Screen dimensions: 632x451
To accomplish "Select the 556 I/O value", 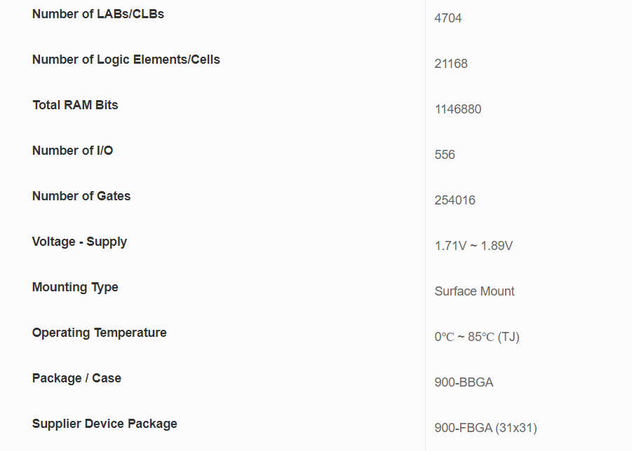I will point(445,155).
